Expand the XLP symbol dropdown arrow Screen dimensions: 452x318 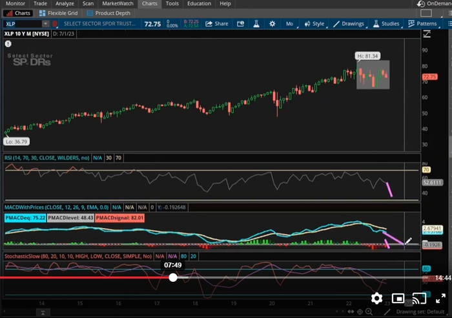point(46,24)
